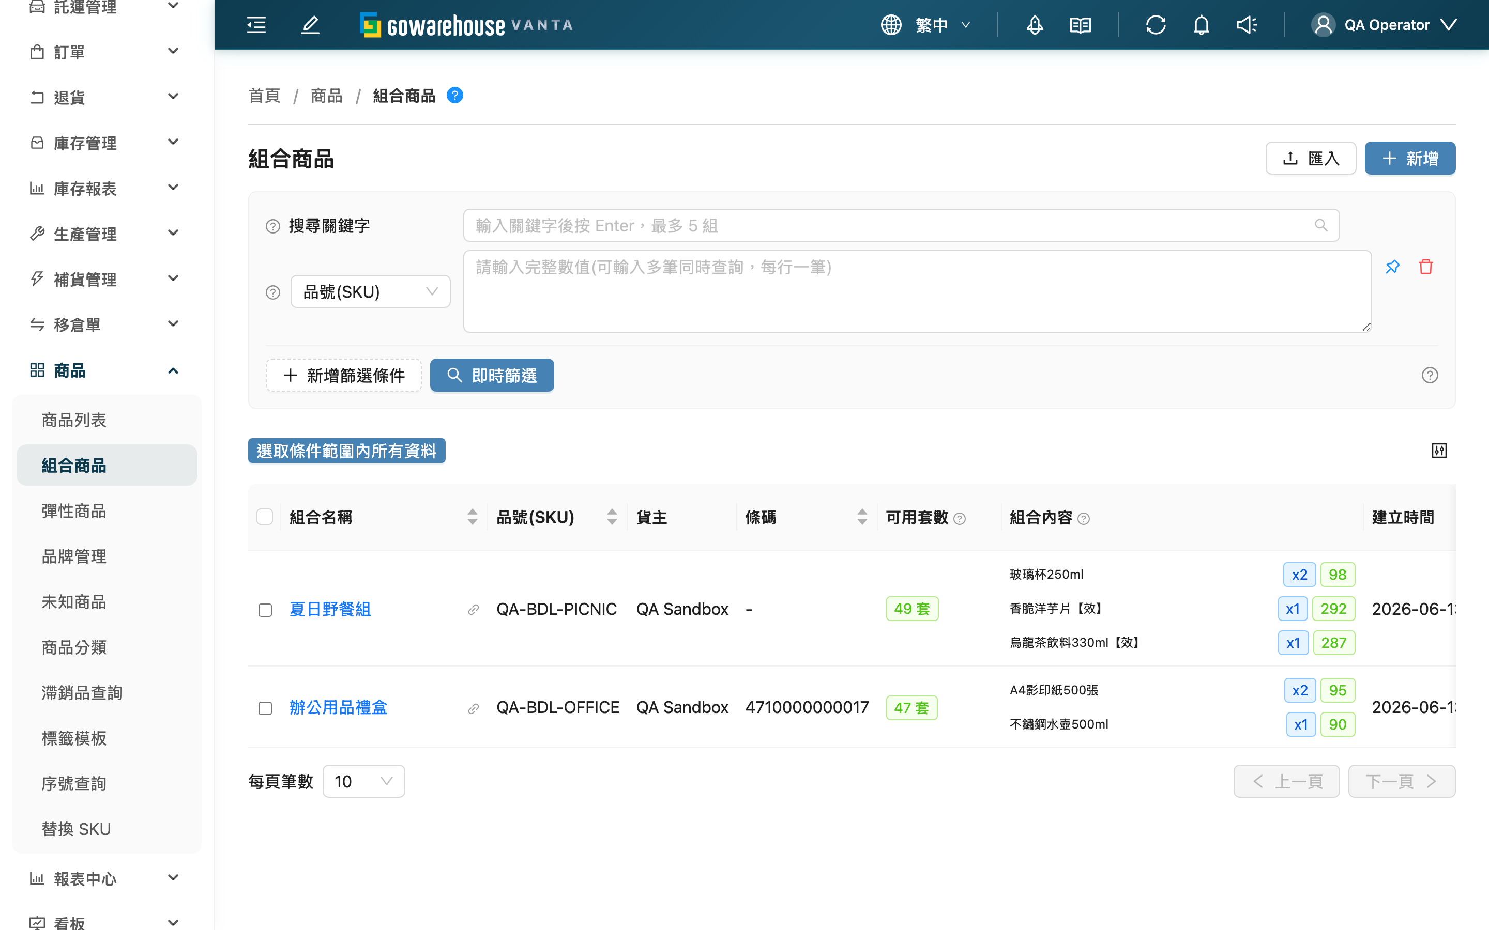1489x930 pixels.
Task: Click help icon beside 品號(SKU) selector
Action: (272, 292)
